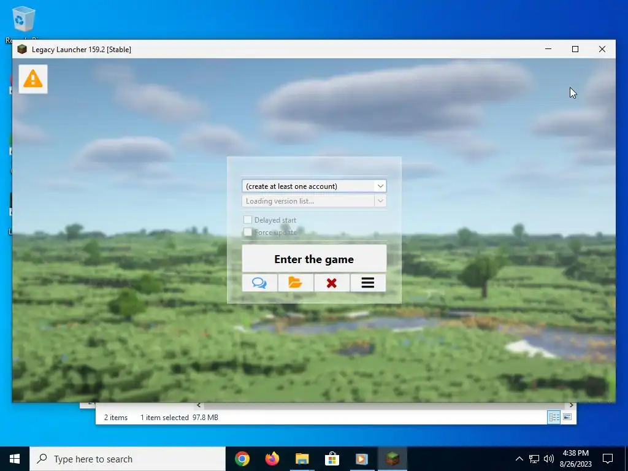Open File Explorer from the taskbar

[302, 459]
